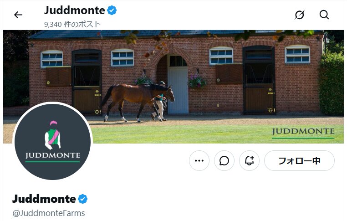The image size is (347, 221).
Task: Click the verified badge beside header name
Action: [x=112, y=10]
